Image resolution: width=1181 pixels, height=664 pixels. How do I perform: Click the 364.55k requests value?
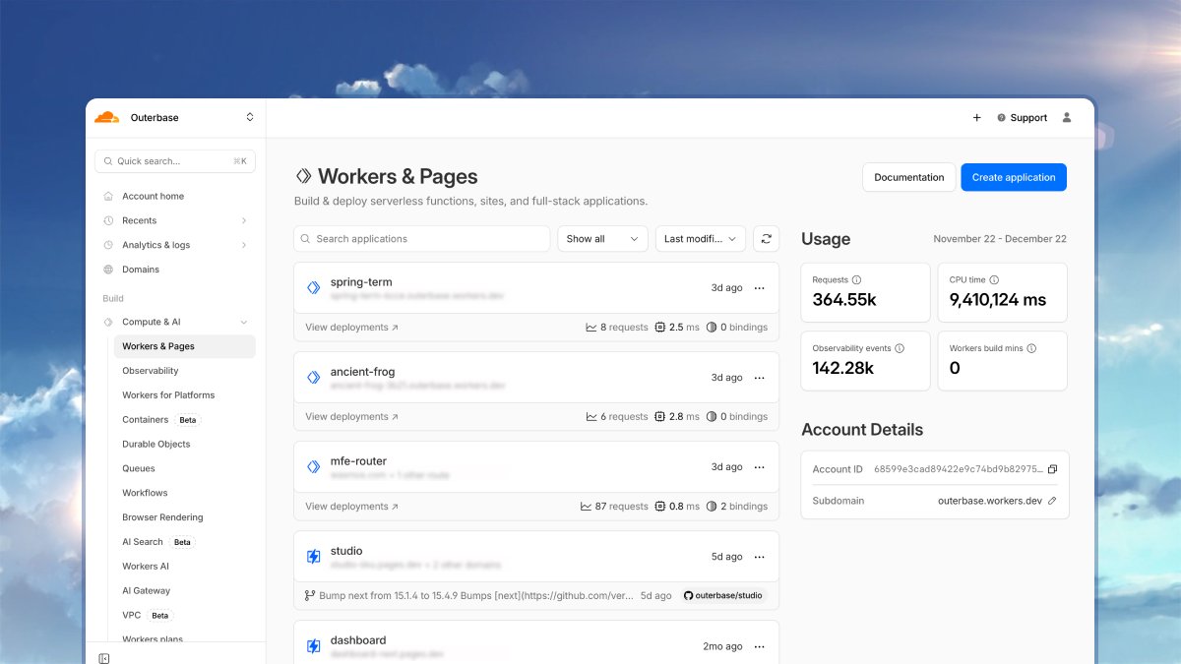click(842, 300)
